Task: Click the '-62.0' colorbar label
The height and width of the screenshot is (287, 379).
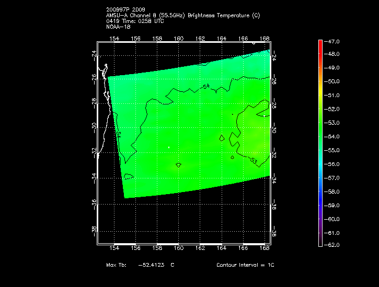Action: [331, 245]
